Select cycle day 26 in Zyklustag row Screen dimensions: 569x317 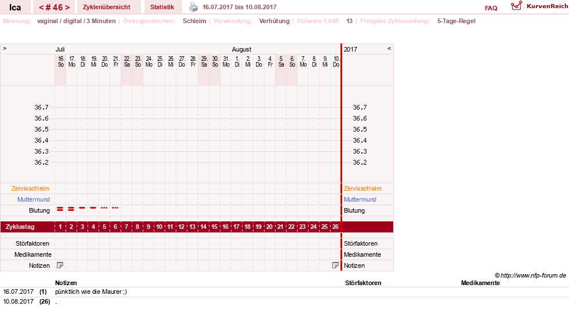click(336, 227)
